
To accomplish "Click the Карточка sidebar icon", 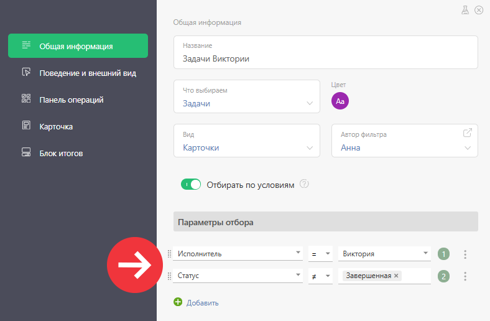I will 26,125.
